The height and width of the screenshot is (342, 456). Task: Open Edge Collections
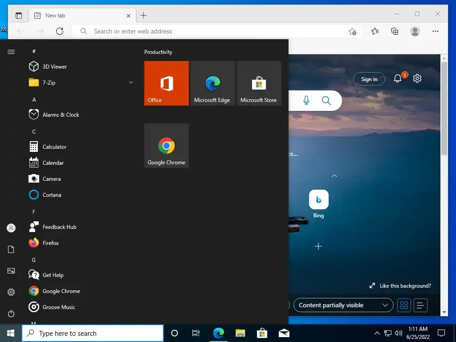[x=395, y=31]
